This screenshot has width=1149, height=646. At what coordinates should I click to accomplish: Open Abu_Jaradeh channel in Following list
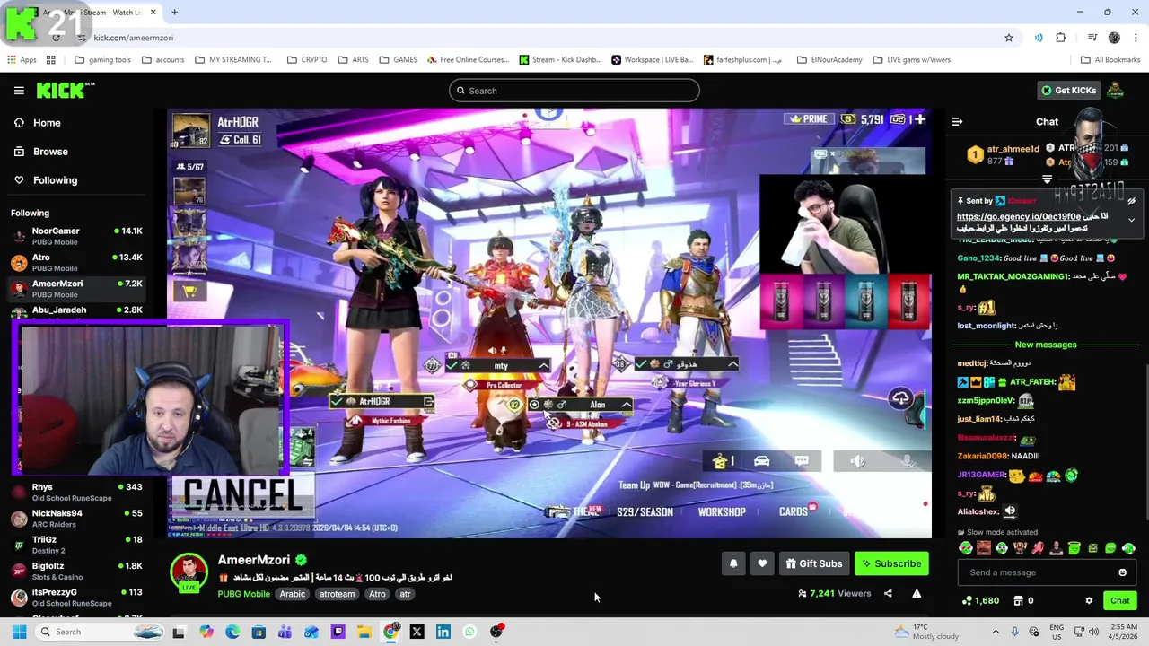click(x=77, y=311)
